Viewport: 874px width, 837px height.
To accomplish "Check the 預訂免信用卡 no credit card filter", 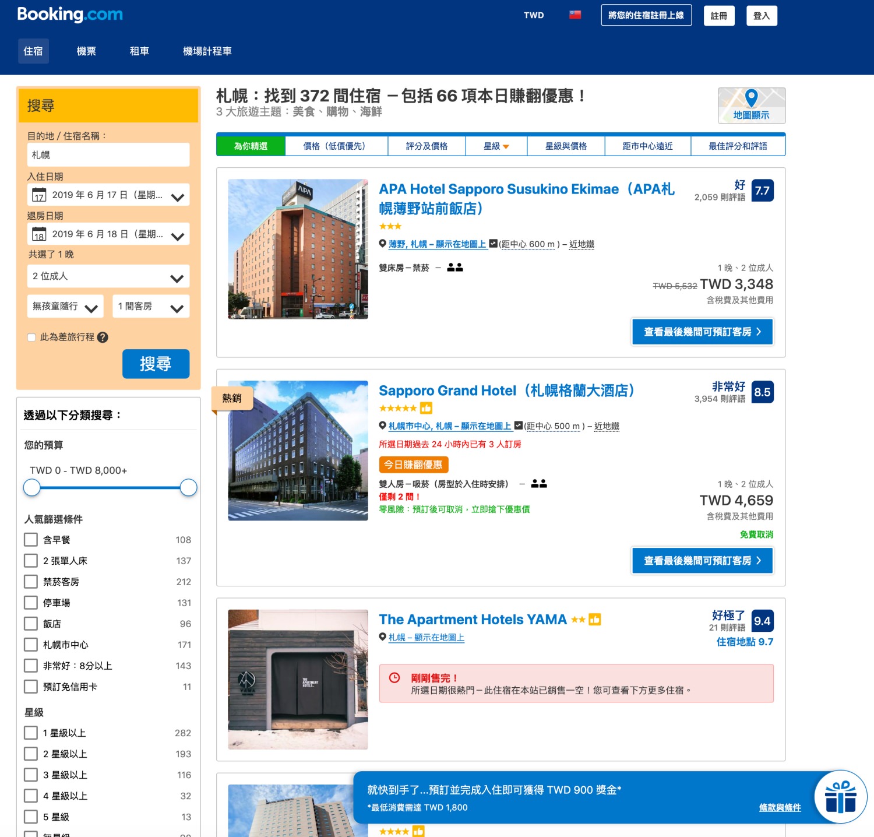I will [x=31, y=687].
